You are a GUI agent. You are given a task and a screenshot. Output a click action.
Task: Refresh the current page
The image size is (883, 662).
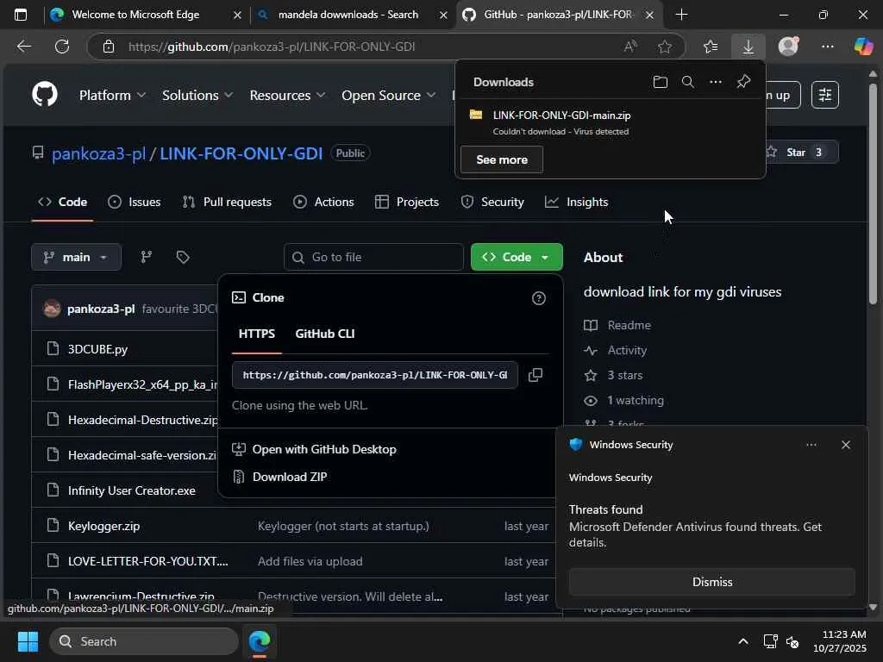62,47
